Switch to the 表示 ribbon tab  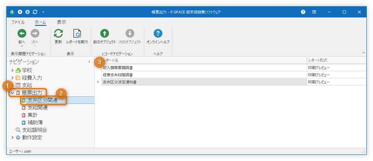[61, 22]
